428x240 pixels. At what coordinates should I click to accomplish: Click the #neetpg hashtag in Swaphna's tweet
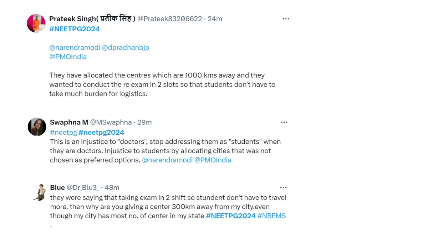point(64,132)
